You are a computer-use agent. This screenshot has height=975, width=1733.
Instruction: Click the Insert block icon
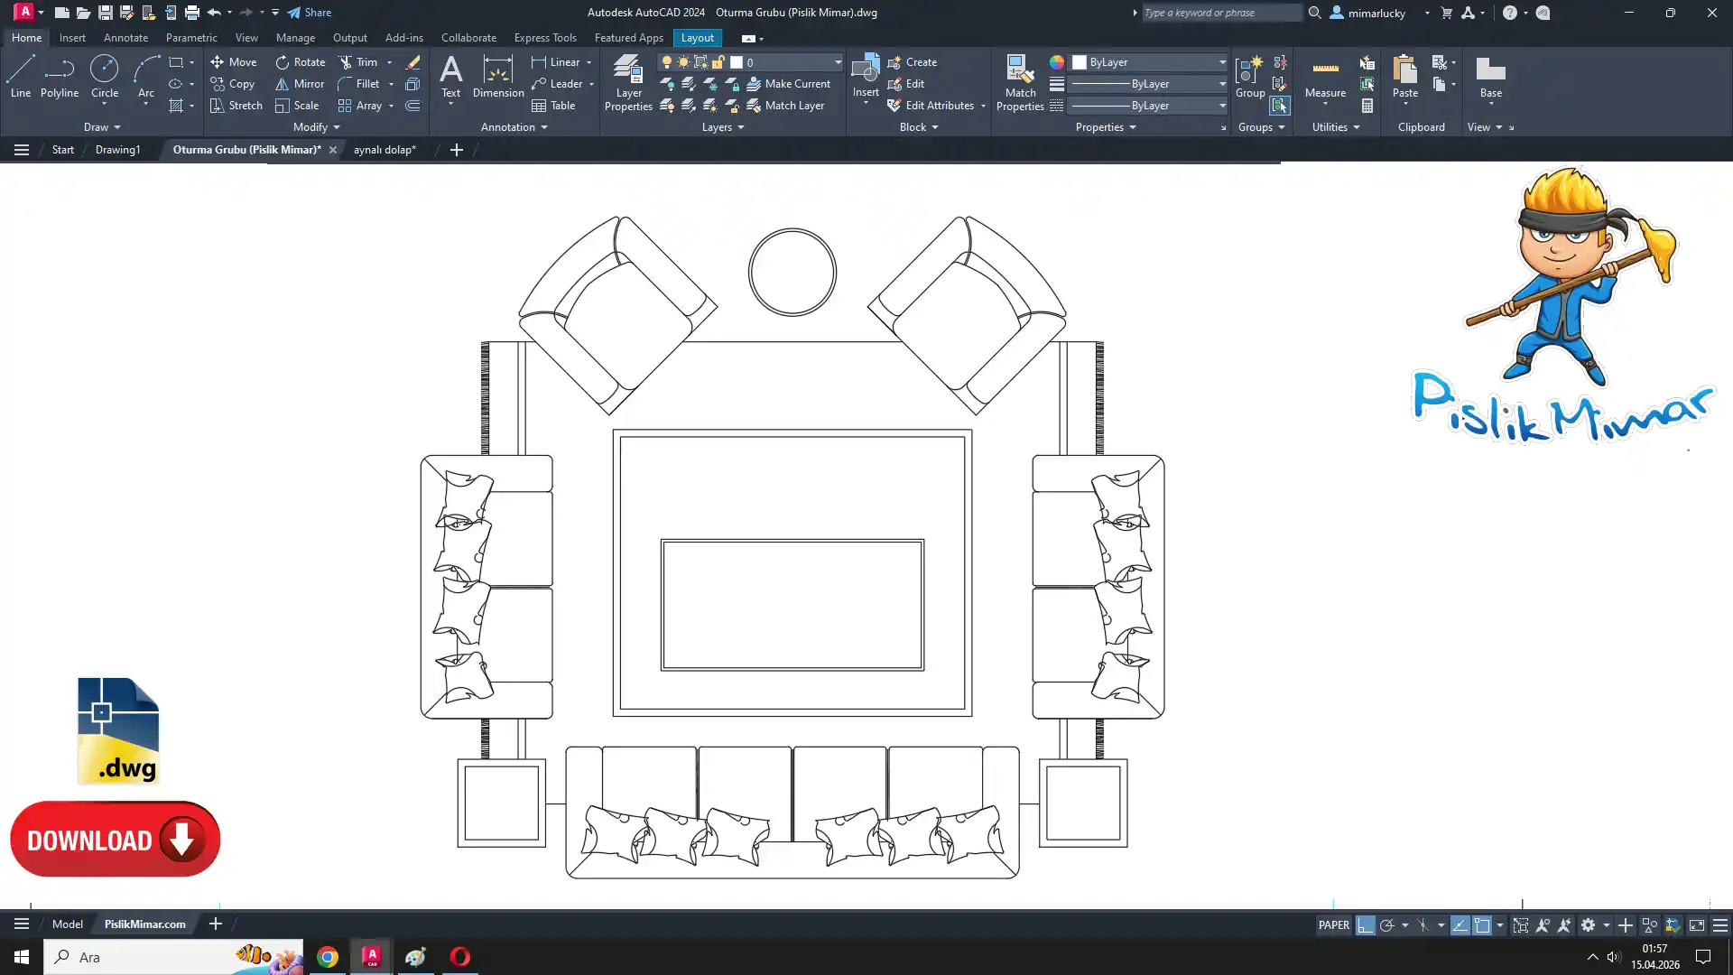pos(866,71)
